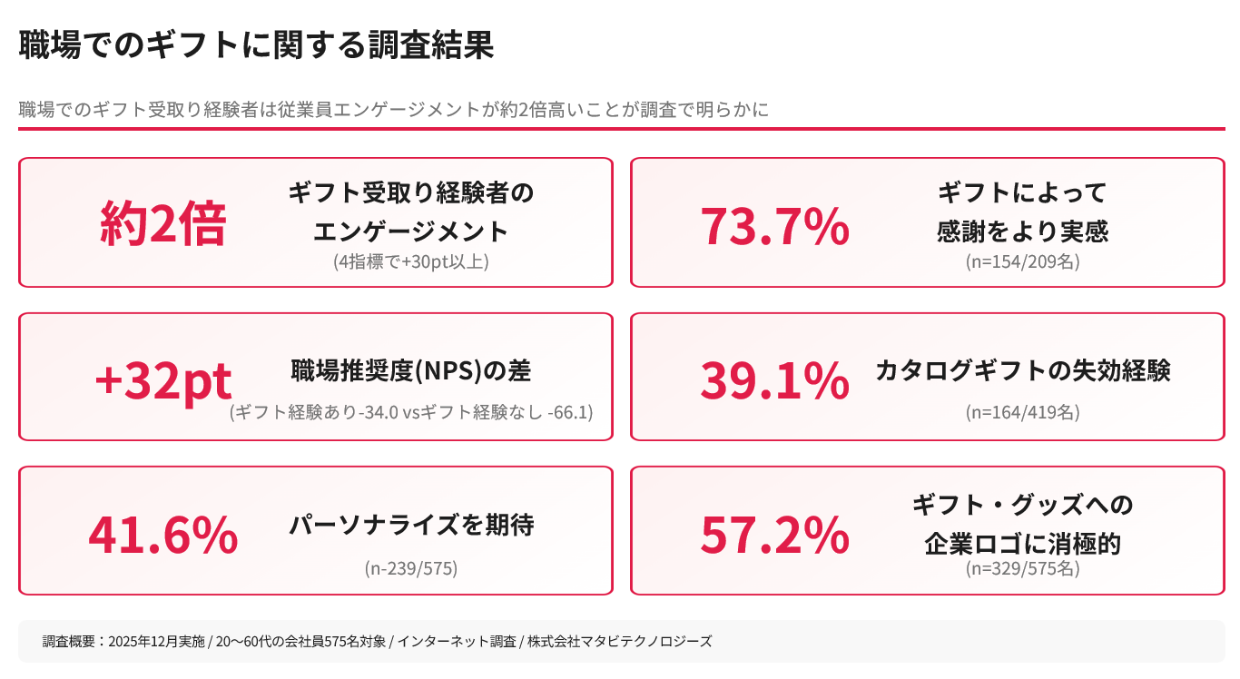Select the パーソナライズを期待 label
This screenshot has width=1240, height=679.
click(x=411, y=525)
